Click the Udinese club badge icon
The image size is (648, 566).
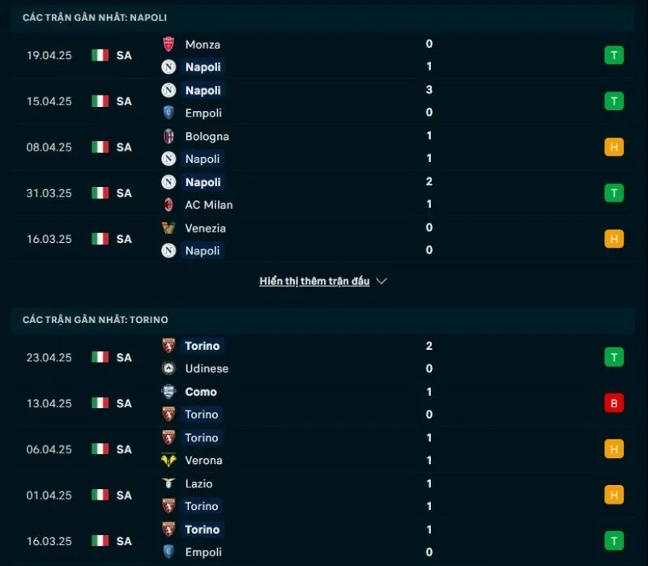(x=169, y=368)
